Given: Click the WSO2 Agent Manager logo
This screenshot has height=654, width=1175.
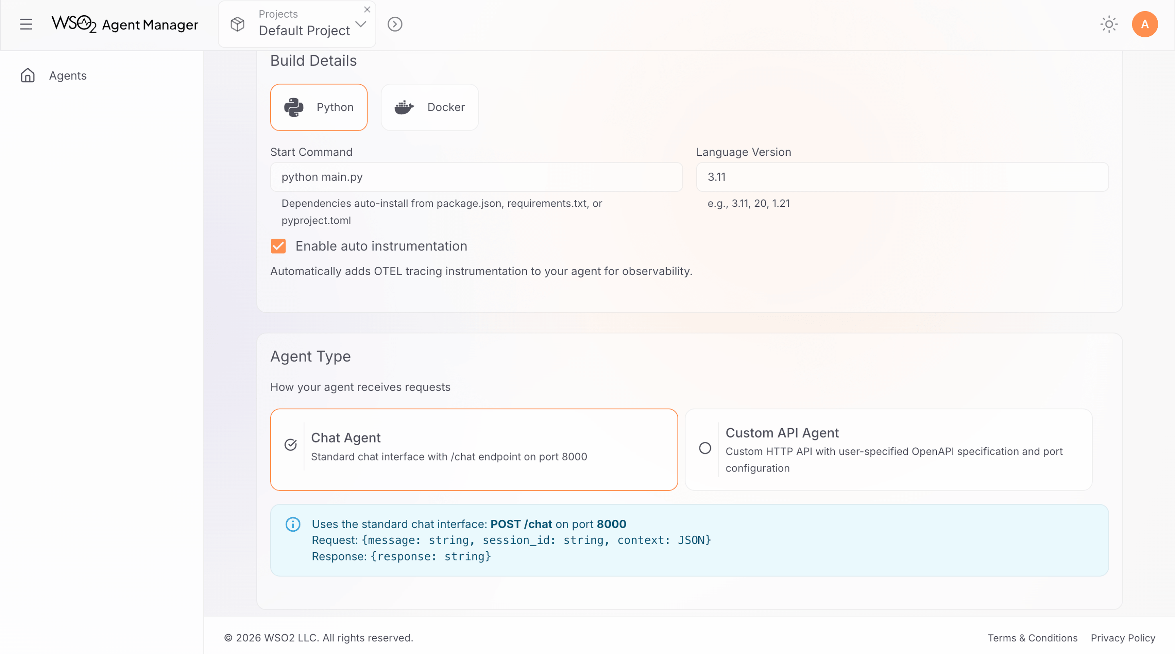Looking at the screenshot, I should coord(124,24).
